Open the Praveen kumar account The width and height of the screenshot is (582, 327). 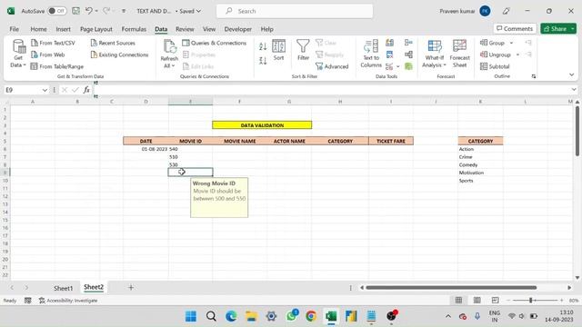tap(465, 11)
